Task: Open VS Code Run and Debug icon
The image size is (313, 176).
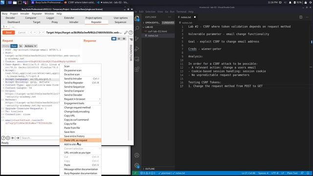Action: [x=137, y=49]
